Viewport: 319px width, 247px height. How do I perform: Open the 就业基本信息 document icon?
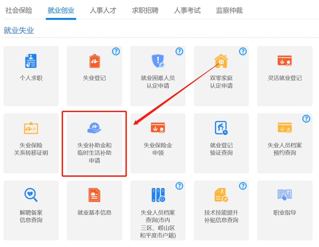pos(94,195)
